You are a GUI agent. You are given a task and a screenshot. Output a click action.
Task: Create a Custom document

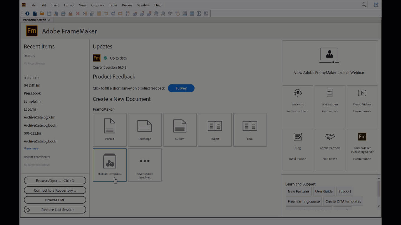tap(180, 130)
